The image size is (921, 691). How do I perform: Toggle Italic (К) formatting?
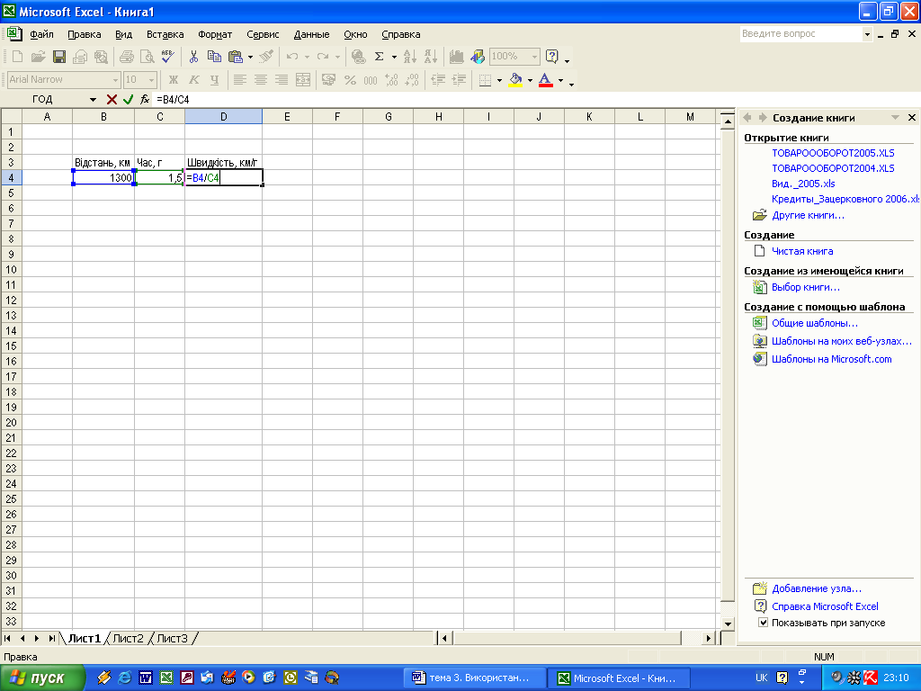pos(194,80)
